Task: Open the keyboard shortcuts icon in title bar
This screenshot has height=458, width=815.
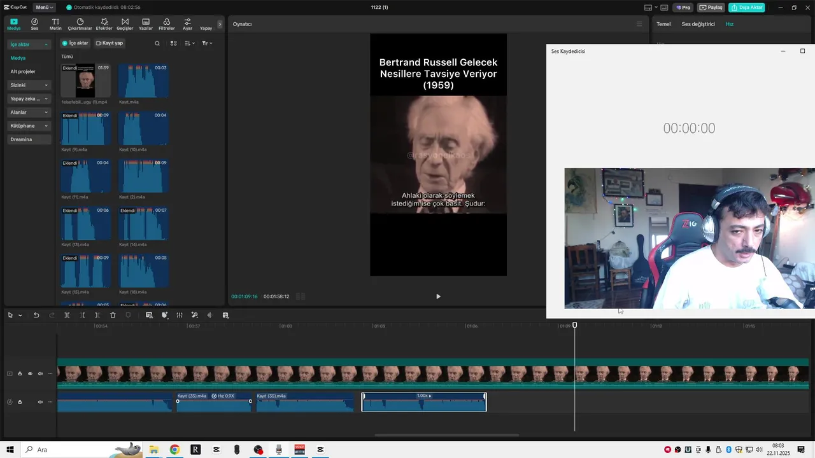Action: click(664, 8)
